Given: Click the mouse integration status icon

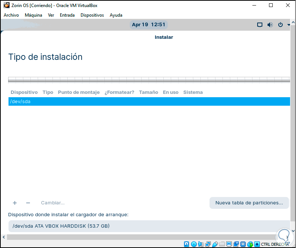Looking at the screenshot, I should pos(250,244).
